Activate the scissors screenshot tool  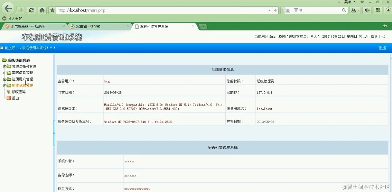353,10
